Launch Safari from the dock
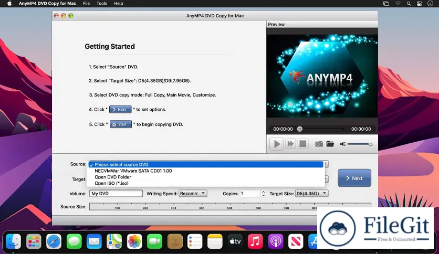439x254 pixels. tap(54, 241)
